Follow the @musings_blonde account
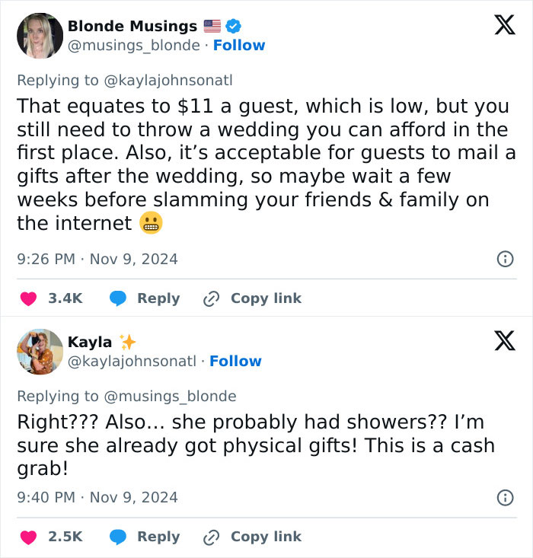 239,45
